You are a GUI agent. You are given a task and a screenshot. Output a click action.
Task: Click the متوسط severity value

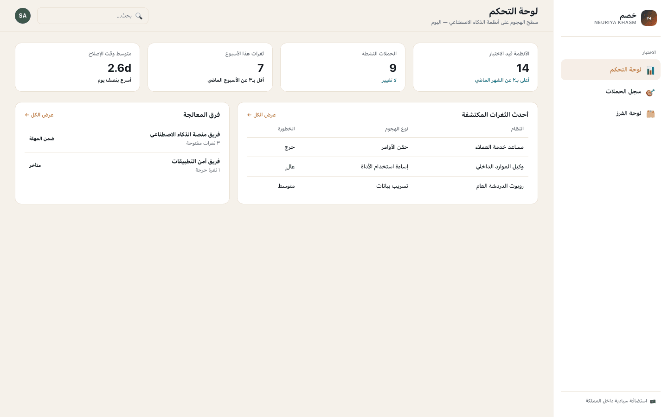tap(287, 186)
